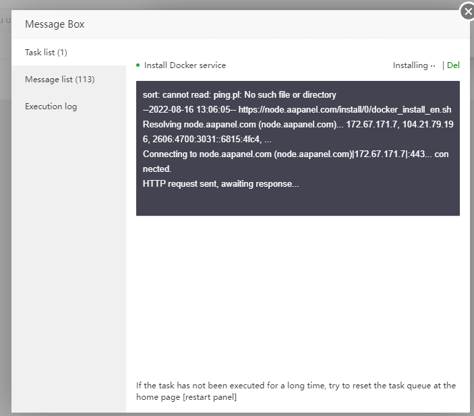The height and width of the screenshot is (416, 474).
Task: Click the blank area inside the terminal log
Action: (297, 202)
